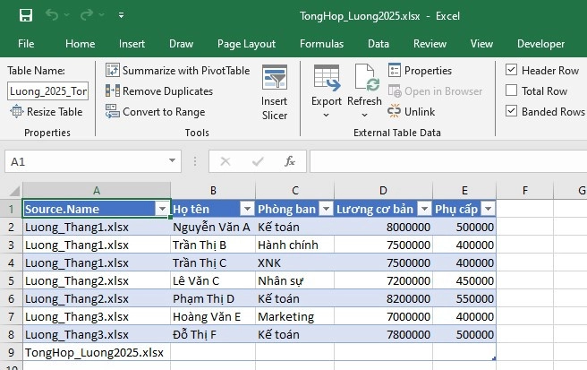
Task: Click the Undo arrow icon
Action: [x=52, y=15]
